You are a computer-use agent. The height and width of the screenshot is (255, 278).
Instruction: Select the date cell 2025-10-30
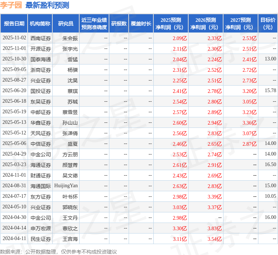tap(15, 59)
